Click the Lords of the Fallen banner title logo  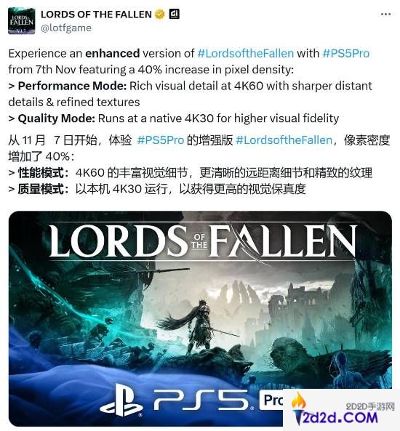point(203,241)
